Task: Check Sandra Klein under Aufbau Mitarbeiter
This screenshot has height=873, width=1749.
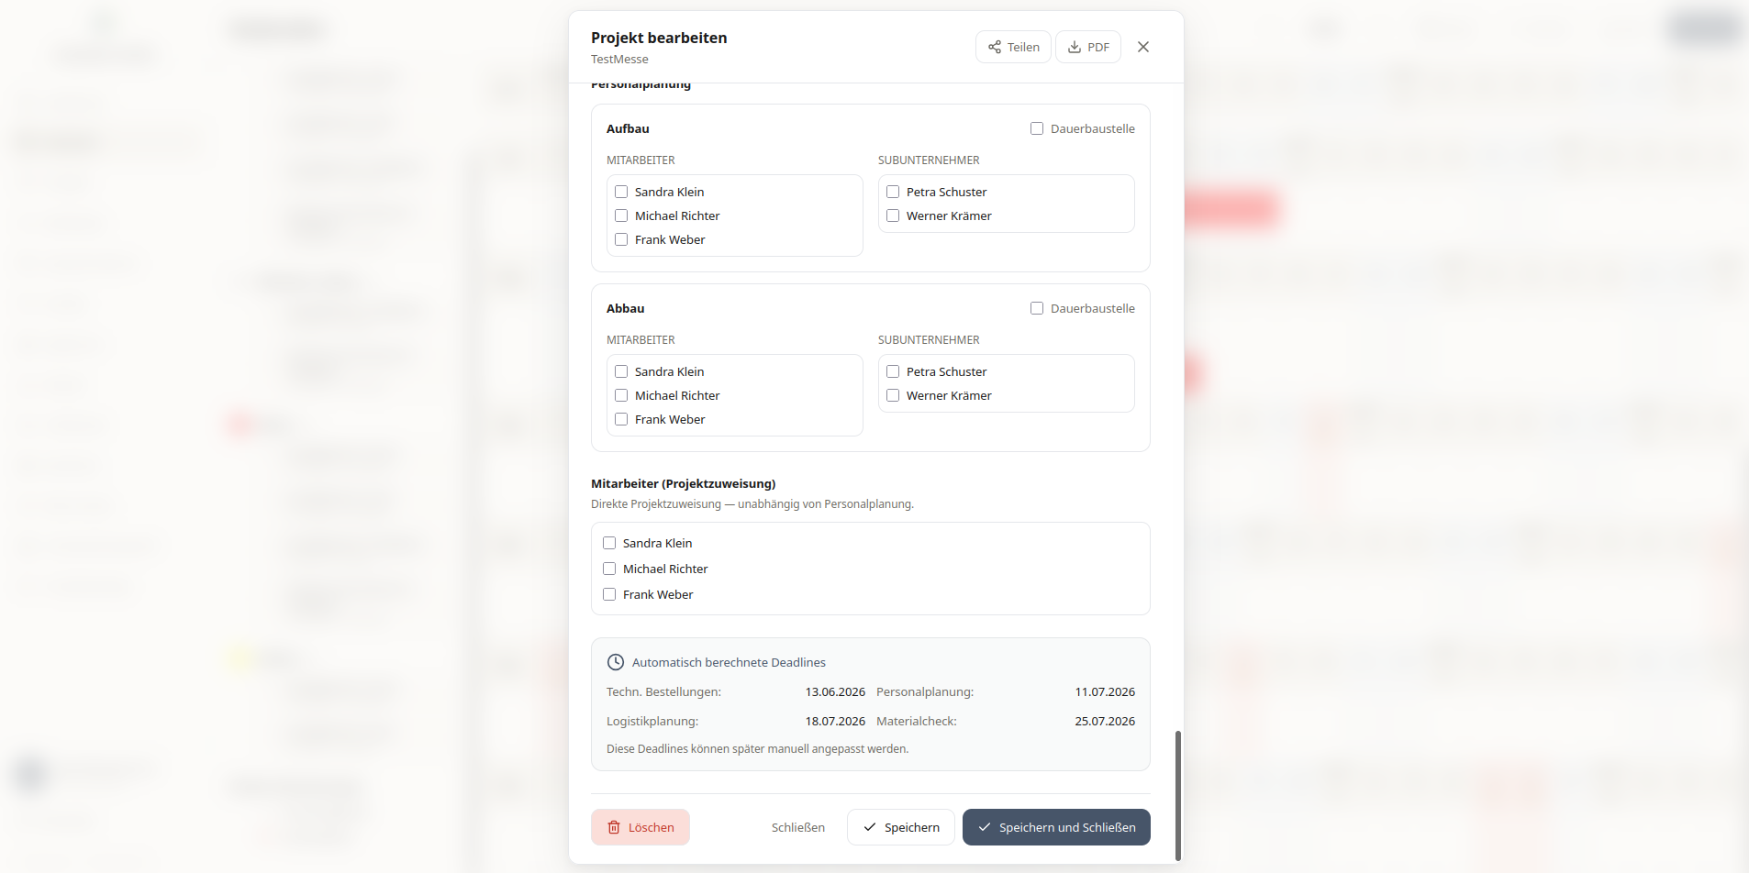Action: tap(621, 192)
